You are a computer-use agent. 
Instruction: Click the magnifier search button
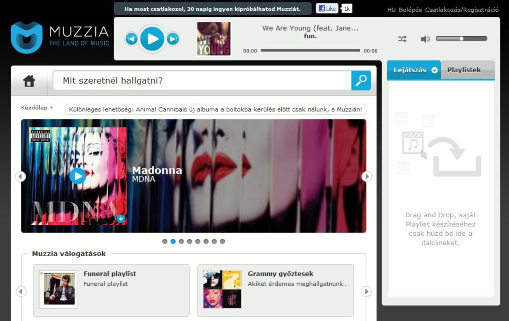pyautogui.click(x=361, y=81)
